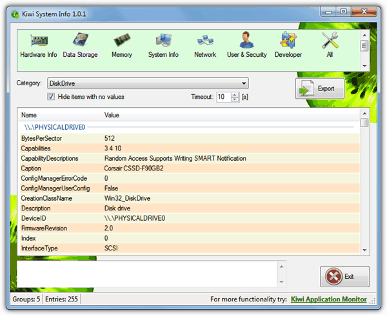387x315 pixels.
Task: Collapse the \\.\PHYSICALDRIVE0 group header
Action: pyautogui.click(x=55, y=127)
